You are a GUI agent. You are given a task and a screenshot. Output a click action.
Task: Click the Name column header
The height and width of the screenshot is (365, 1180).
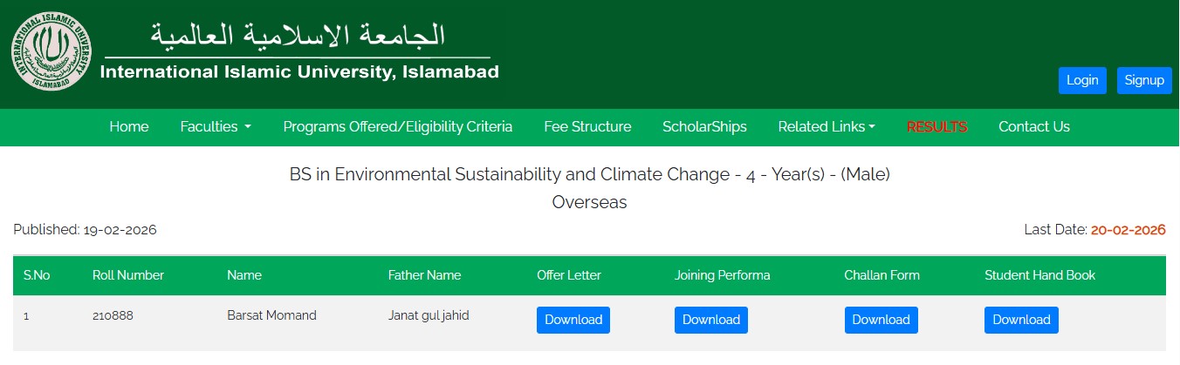coord(244,275)
